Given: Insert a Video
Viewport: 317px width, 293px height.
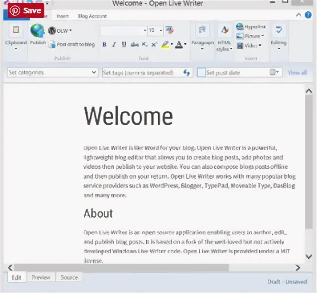Looking at the screenshot, I should (249, 46).
